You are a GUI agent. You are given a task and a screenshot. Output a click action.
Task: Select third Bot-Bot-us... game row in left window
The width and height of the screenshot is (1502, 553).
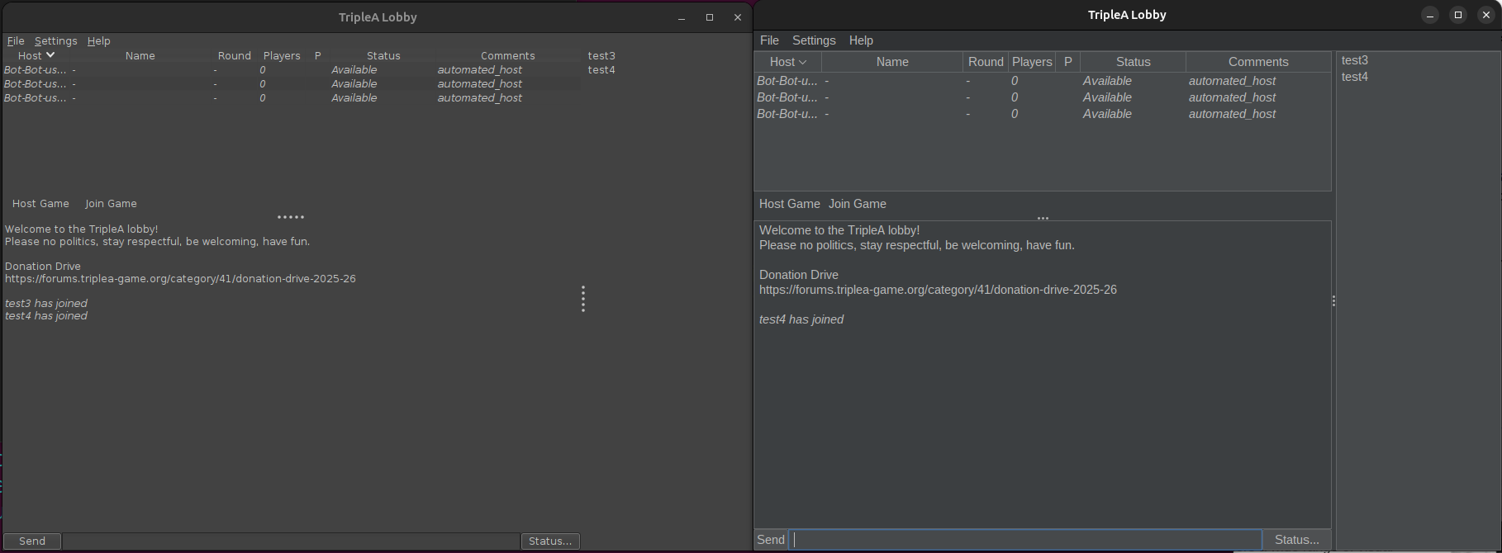tap(292, 98)
